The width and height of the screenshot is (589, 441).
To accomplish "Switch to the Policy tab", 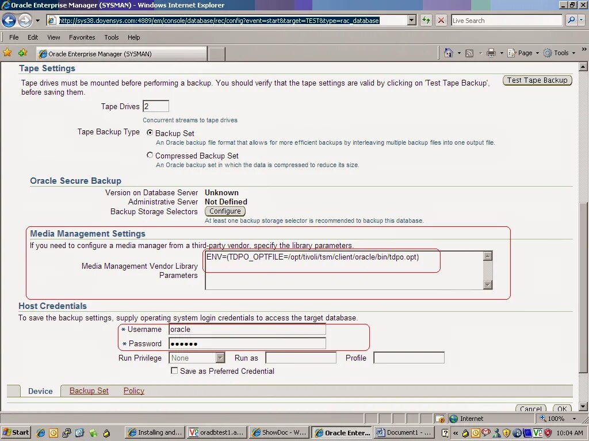I will (x=133, y=390).
